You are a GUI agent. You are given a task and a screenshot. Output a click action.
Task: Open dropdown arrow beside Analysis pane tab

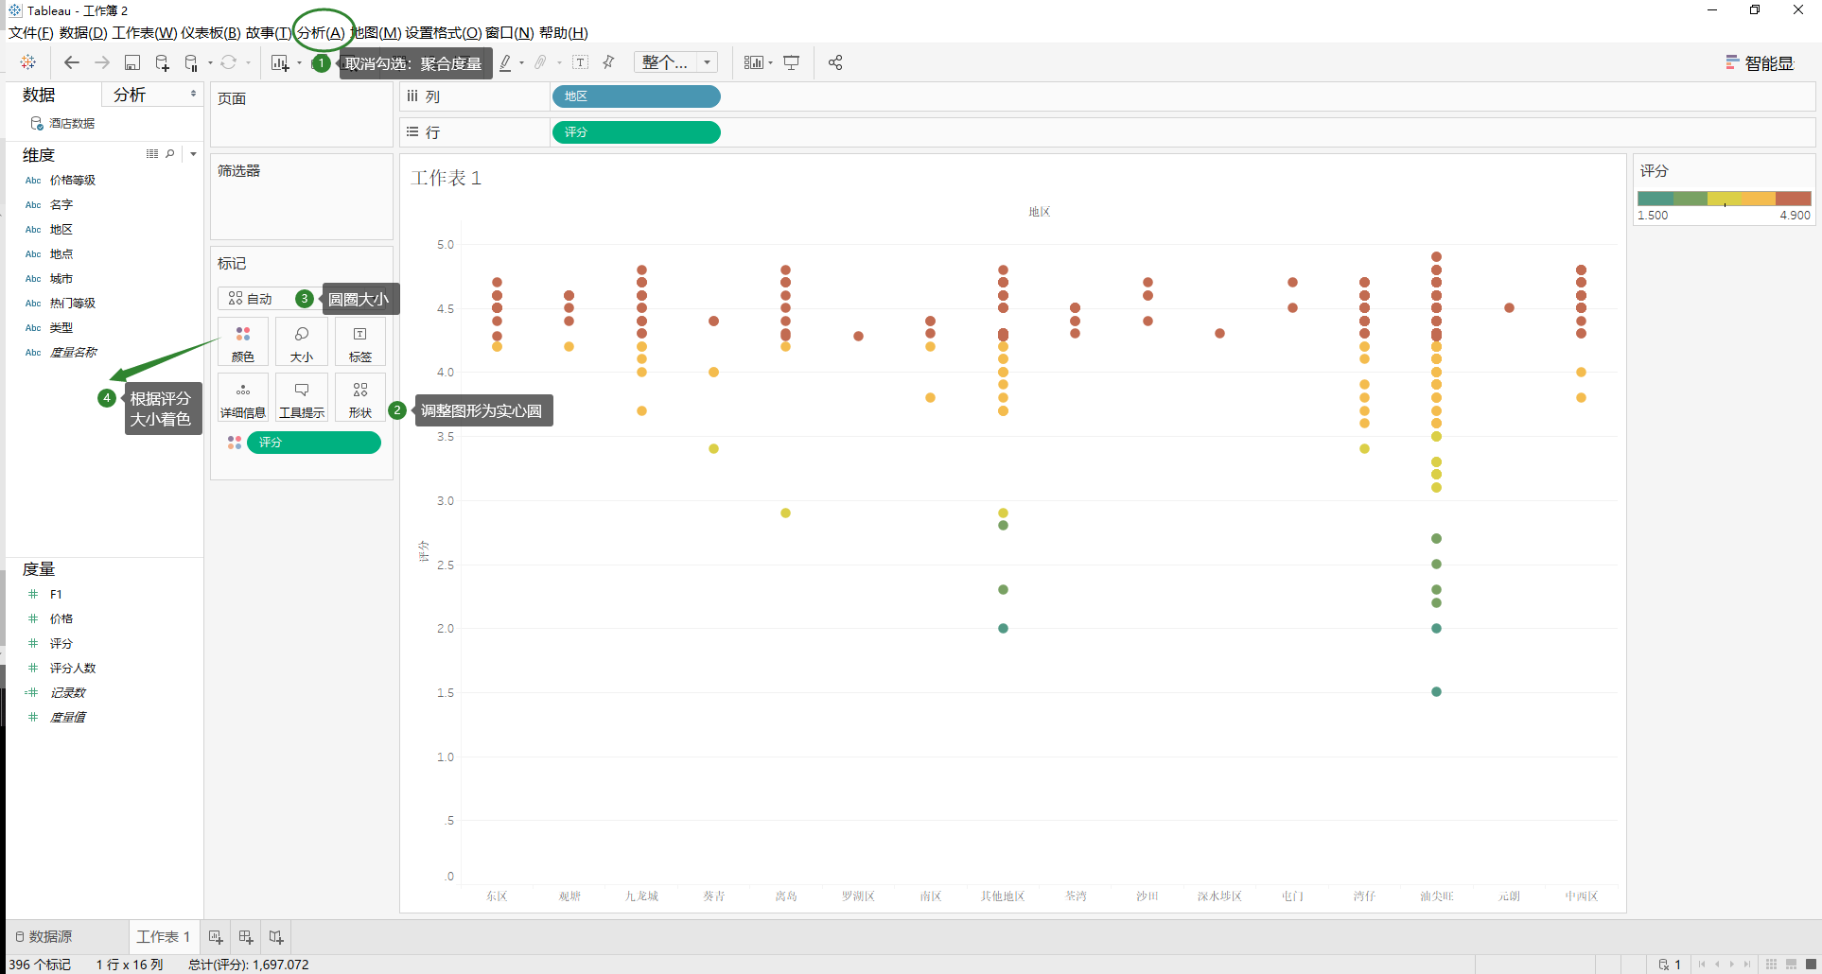click(193, 94)
